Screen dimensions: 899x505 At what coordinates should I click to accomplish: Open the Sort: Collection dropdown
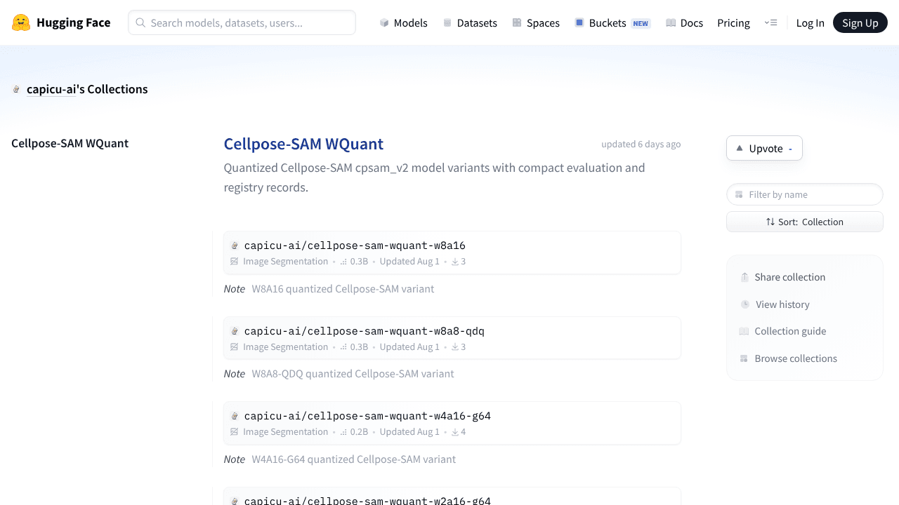(x=805, y=222)
